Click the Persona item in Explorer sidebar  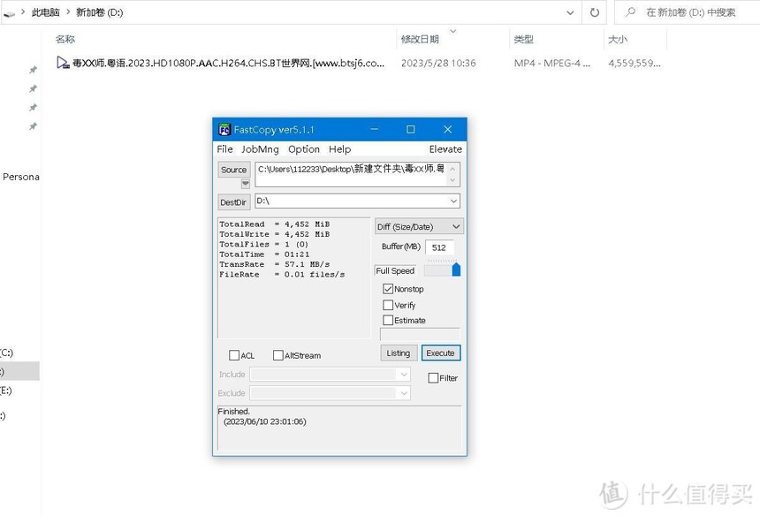(x=21, y=177)
